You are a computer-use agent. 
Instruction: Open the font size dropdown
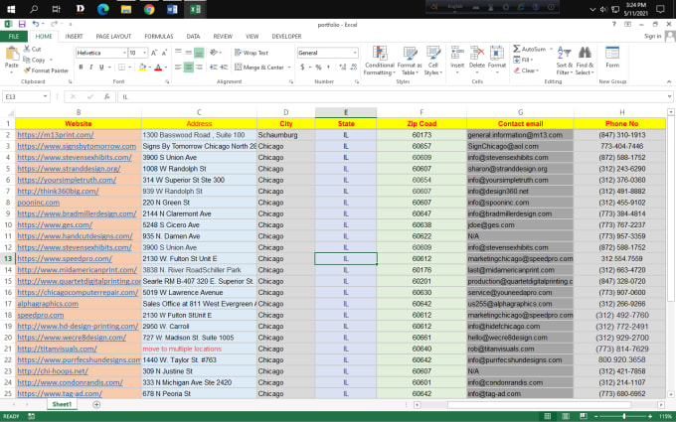click(x=144, y=53)
